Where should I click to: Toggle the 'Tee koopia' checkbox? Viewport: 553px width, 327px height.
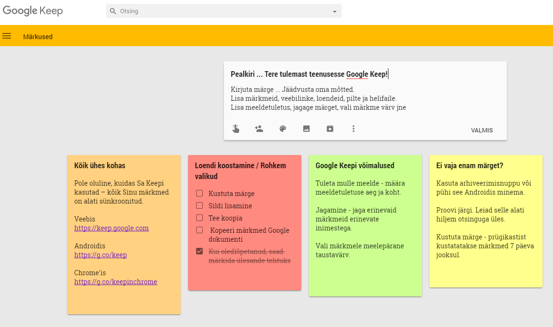[x=199, y=218]
